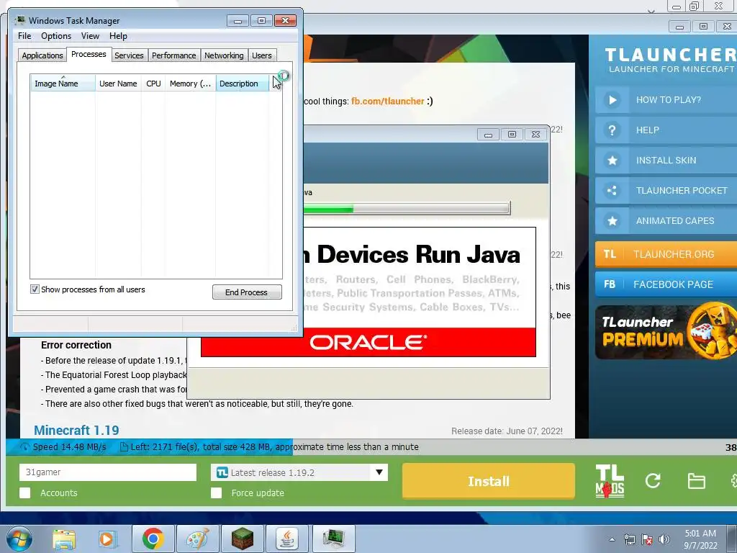This screenshot has width=737, height=553.
Task: Launch Windows Media Player from taskbar
Action: (x=107, y=539)
